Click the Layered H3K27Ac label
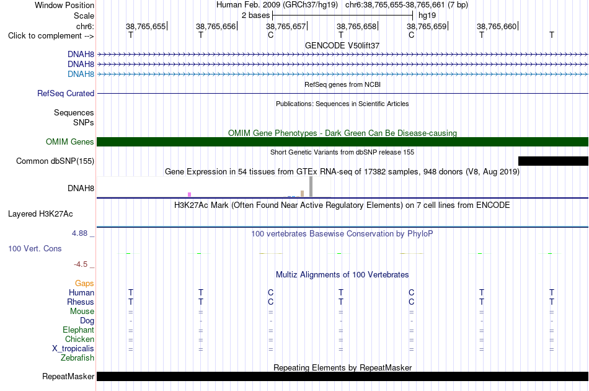 coord(40,214)
